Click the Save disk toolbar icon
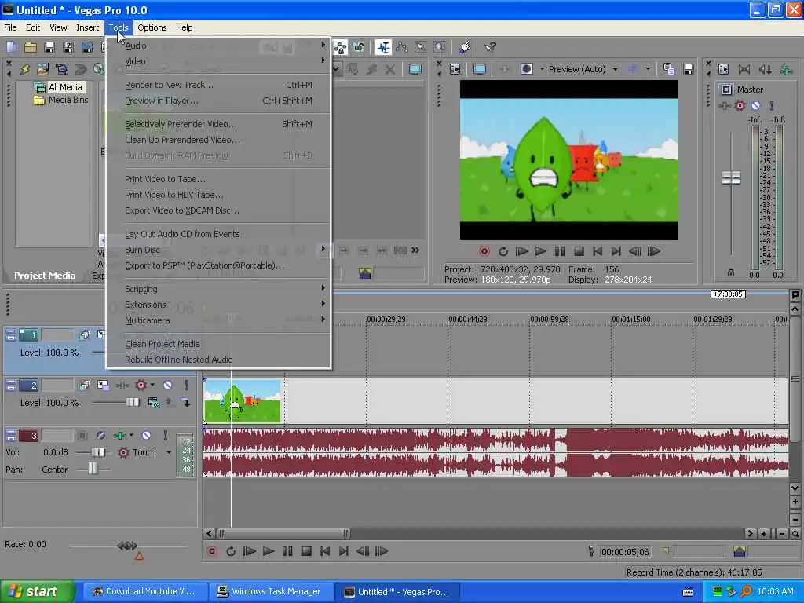The image size is (804, 603). (x=49, y=47)
